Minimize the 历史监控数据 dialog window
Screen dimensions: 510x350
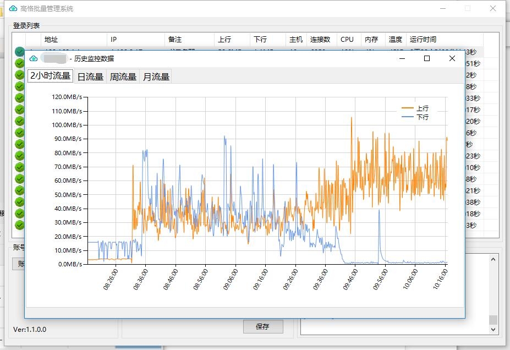coord(401,58)
